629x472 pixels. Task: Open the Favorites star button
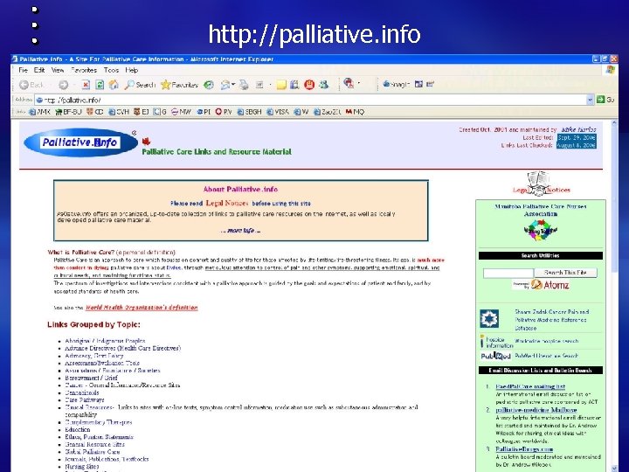pos(179,85)
